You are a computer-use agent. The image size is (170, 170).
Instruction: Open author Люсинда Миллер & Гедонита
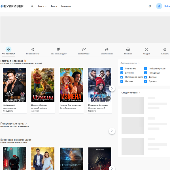[97, 109]
